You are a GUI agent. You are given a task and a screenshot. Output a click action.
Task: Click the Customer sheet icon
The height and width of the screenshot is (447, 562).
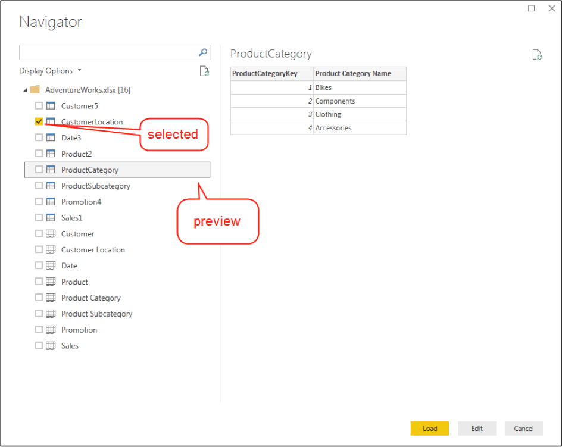(x=51, y=234)
